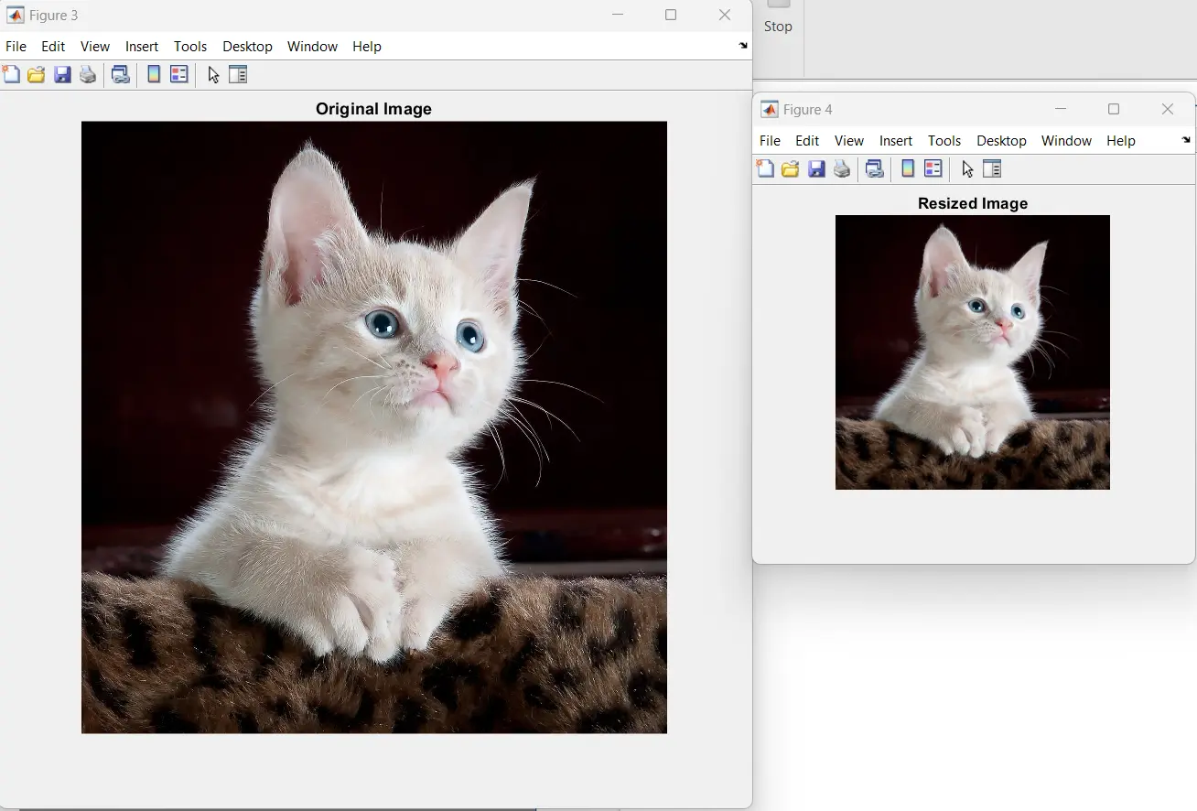
Task: Select Edit Plot arrow in Figure 4 toolbar
Action: point(967,169)
